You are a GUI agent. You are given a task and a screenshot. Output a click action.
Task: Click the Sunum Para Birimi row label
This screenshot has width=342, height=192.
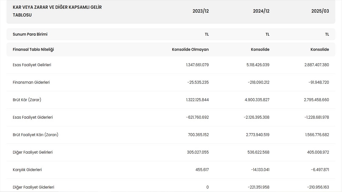tap(30, 34)
